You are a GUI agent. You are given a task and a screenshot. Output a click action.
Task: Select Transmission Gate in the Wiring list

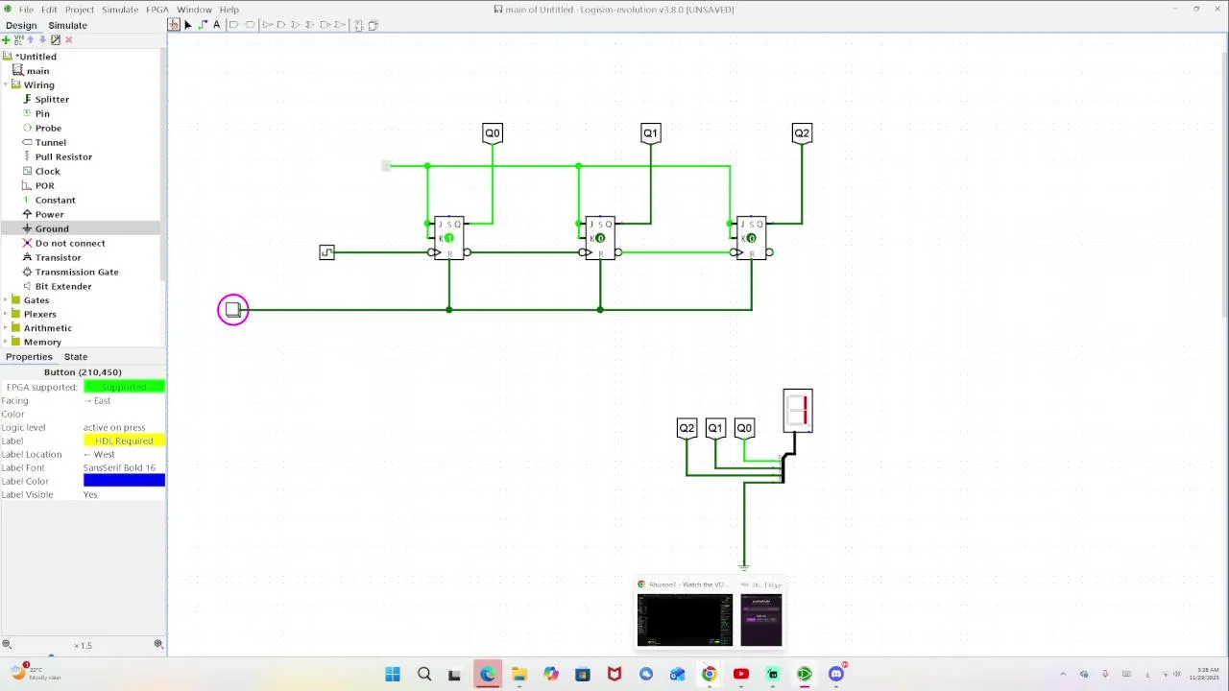coord(77,272)
